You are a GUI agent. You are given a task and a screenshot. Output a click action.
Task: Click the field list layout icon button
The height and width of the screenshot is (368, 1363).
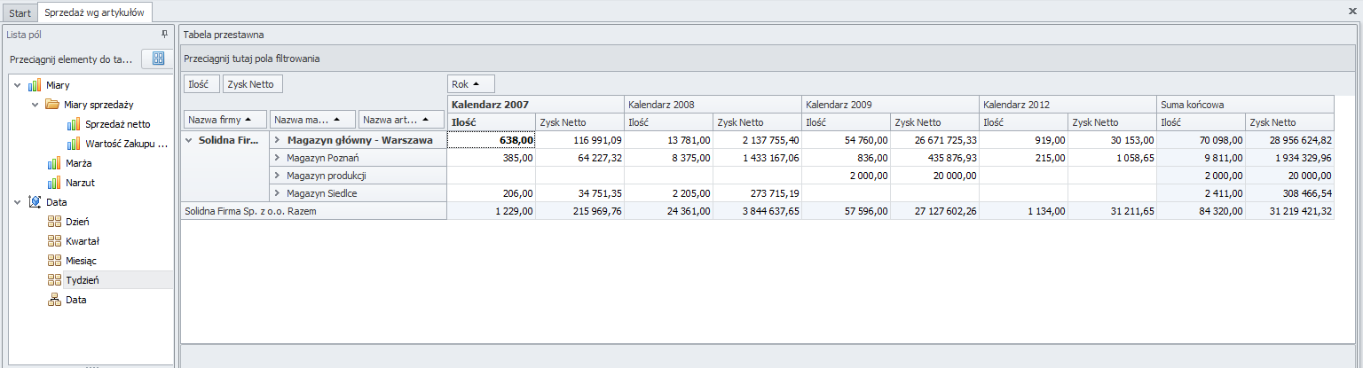coord(158,59)
